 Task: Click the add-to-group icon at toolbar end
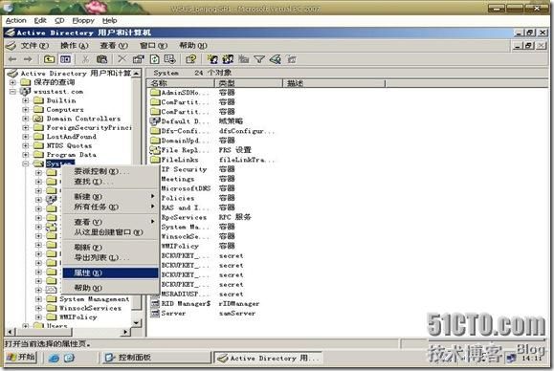(x=292, y=59)
